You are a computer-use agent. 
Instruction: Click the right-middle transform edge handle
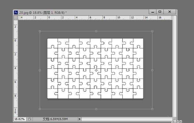[152, 70]
